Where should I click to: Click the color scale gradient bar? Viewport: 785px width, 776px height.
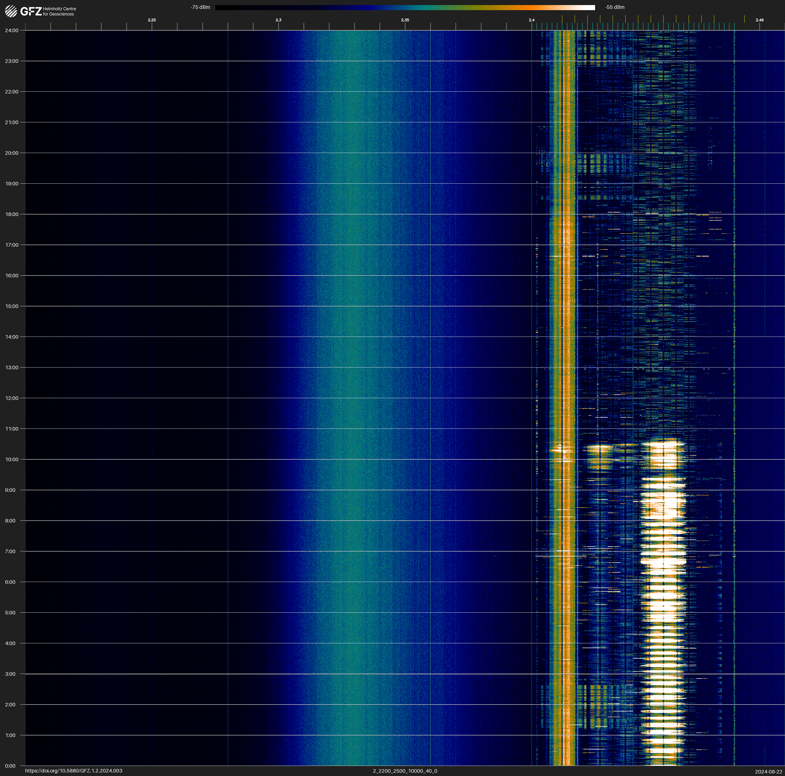coord(405,7)
